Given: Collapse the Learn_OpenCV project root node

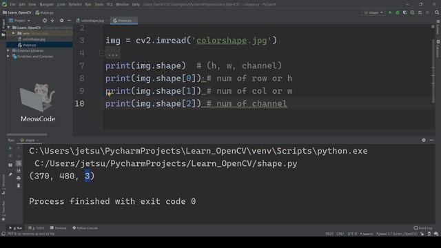Looking at the screenshot, I should pyautogui.click(x=9, y=28).
